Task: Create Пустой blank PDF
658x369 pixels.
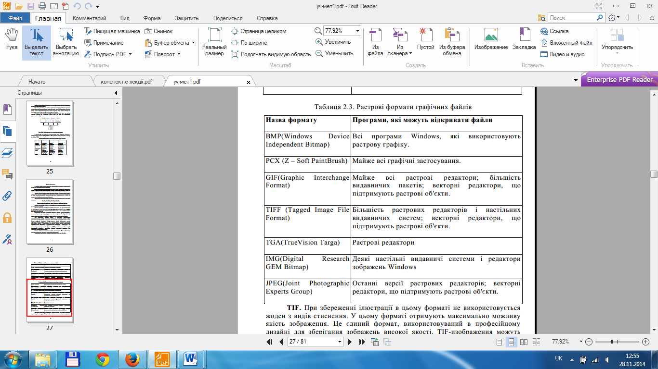Action: point(425,39)
